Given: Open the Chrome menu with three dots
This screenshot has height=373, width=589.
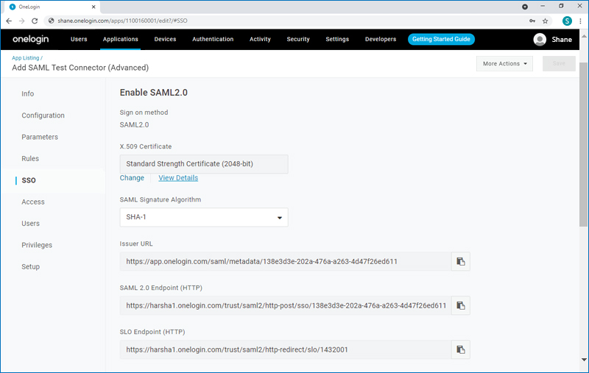Looking at the screenshot, I should pos(580,21).
